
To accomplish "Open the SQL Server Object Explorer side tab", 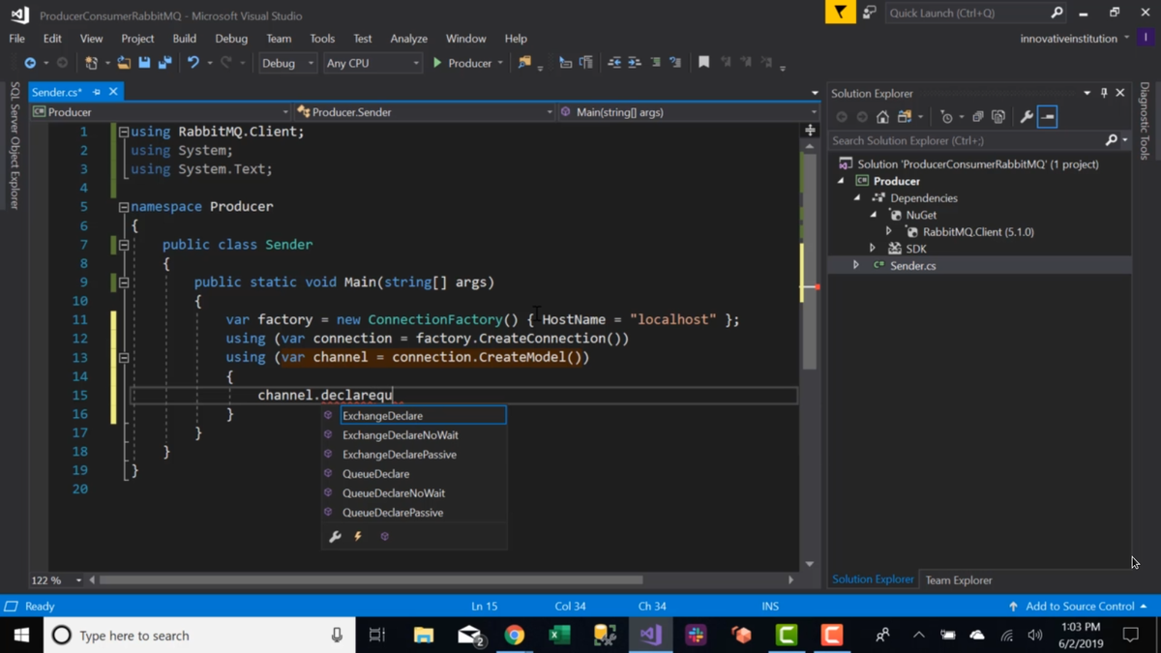I will 15,145.
